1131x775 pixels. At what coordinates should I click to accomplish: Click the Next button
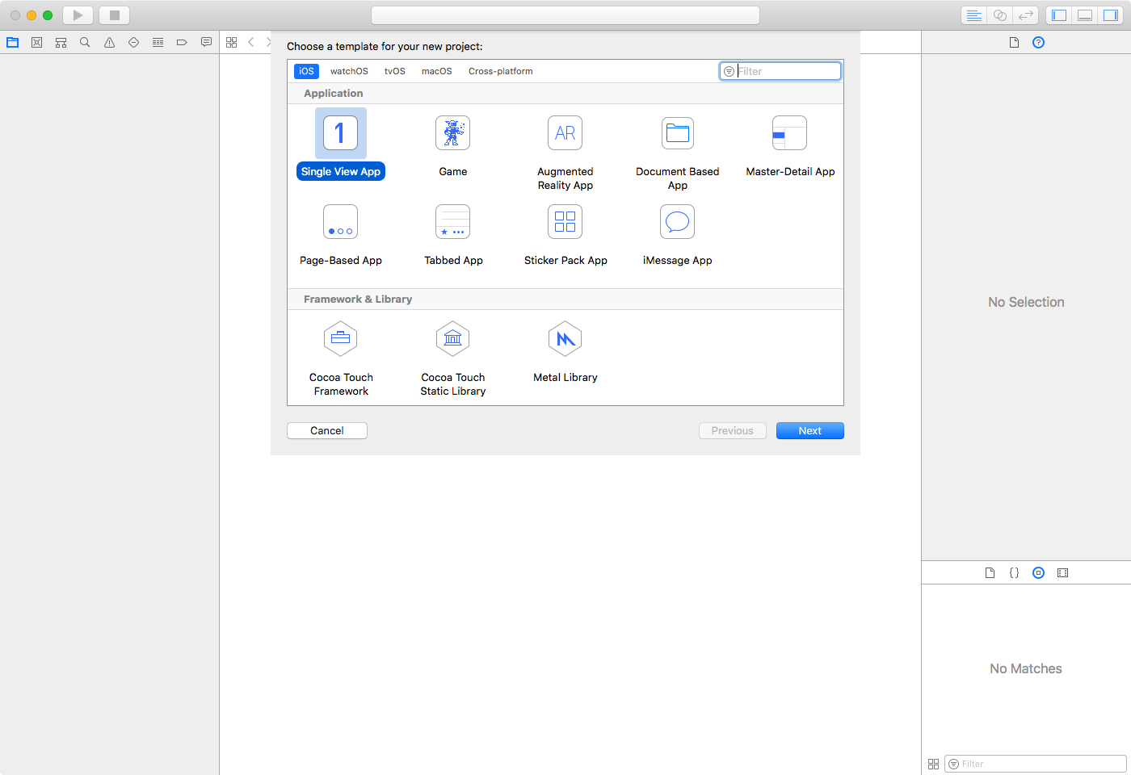(x=810, y=430)
